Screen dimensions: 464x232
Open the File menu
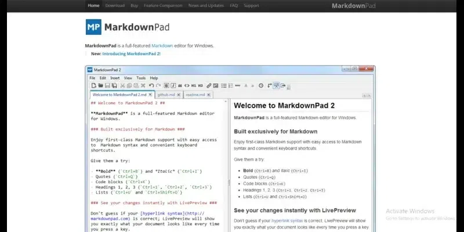[x=92, y=78]
